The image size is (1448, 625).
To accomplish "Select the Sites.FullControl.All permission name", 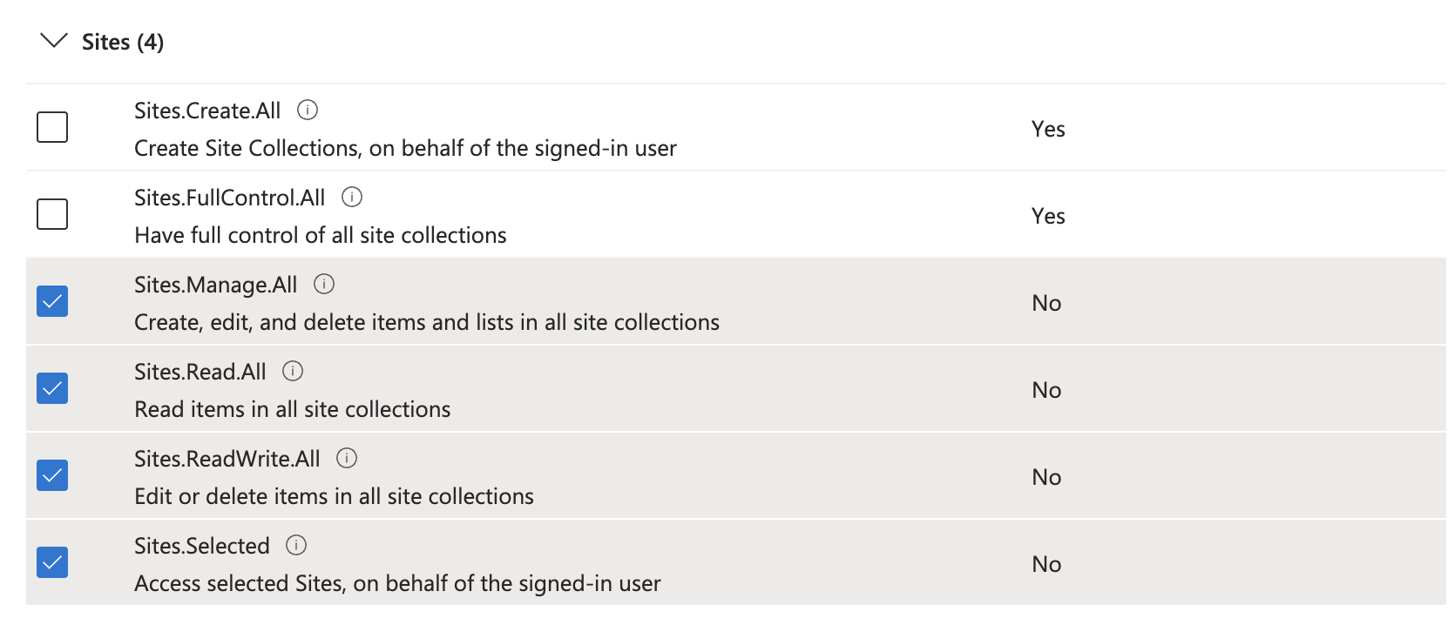I will click(x=228, y=198).
